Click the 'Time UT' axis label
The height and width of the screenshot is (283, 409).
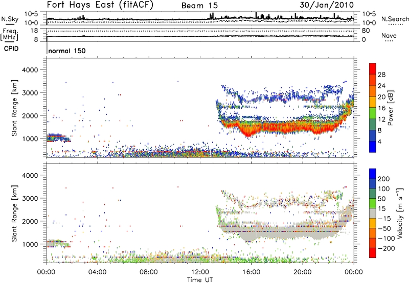pos(200,280)
